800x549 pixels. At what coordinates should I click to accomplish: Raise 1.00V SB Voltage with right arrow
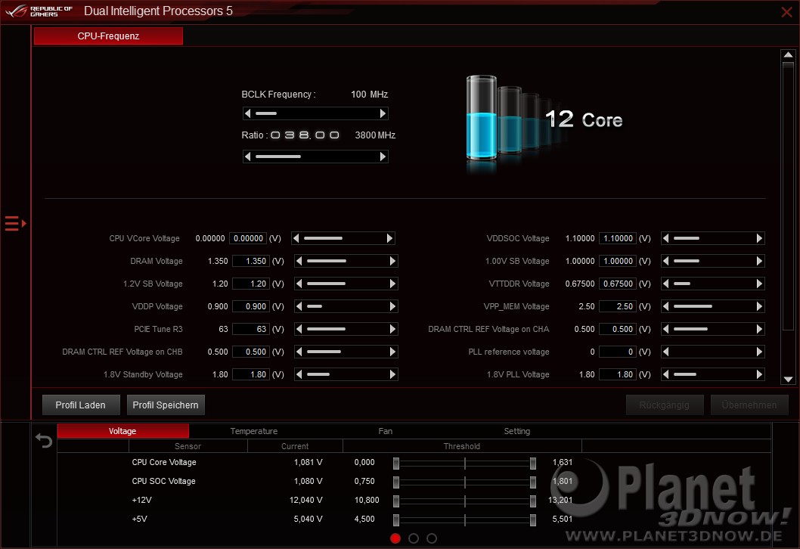point(759,261)
